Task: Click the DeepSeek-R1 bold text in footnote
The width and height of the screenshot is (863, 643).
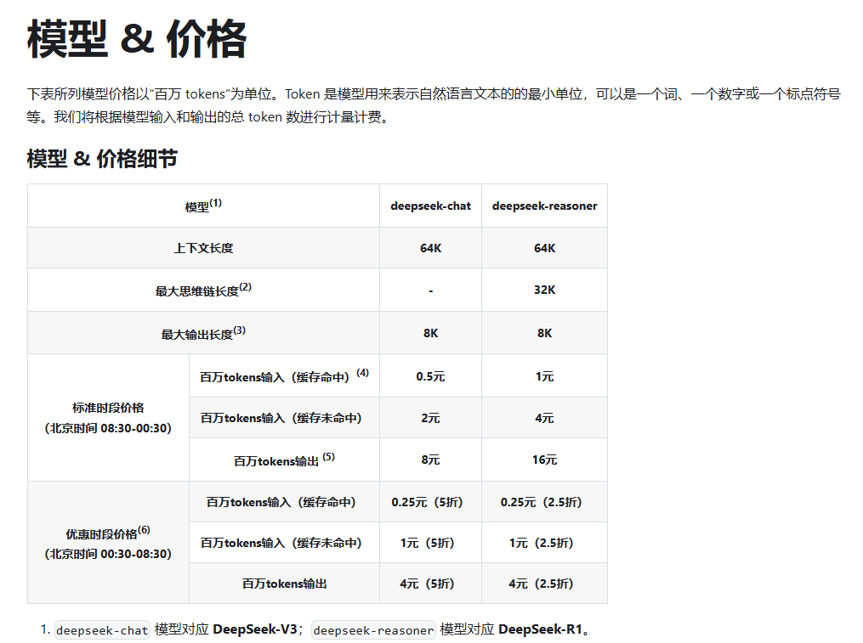Action: [x=540, y=629]
